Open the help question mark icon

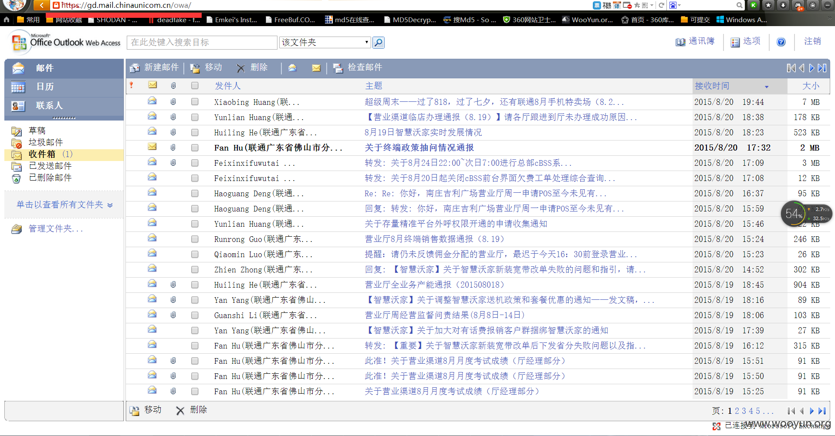pos(781,42)
